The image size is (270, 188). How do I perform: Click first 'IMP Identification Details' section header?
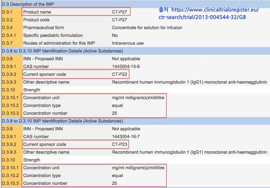click(x=62, y=51)
